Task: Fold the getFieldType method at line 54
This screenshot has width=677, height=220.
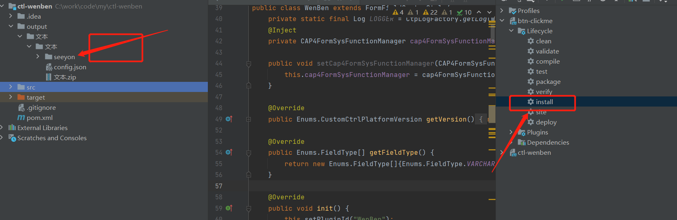Action: (249, 153)
